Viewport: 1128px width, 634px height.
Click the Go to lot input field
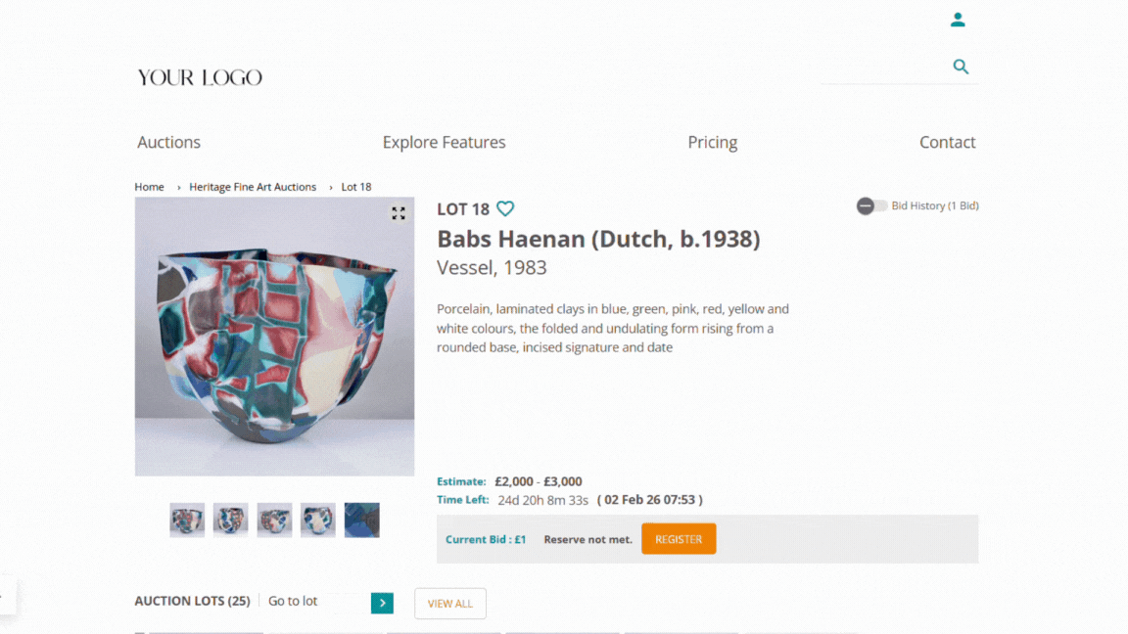coord(315,602)
